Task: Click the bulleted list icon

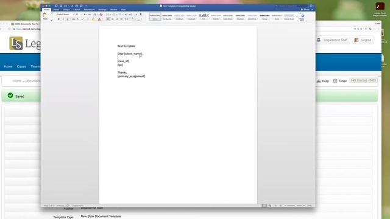Action: [107, 15]
